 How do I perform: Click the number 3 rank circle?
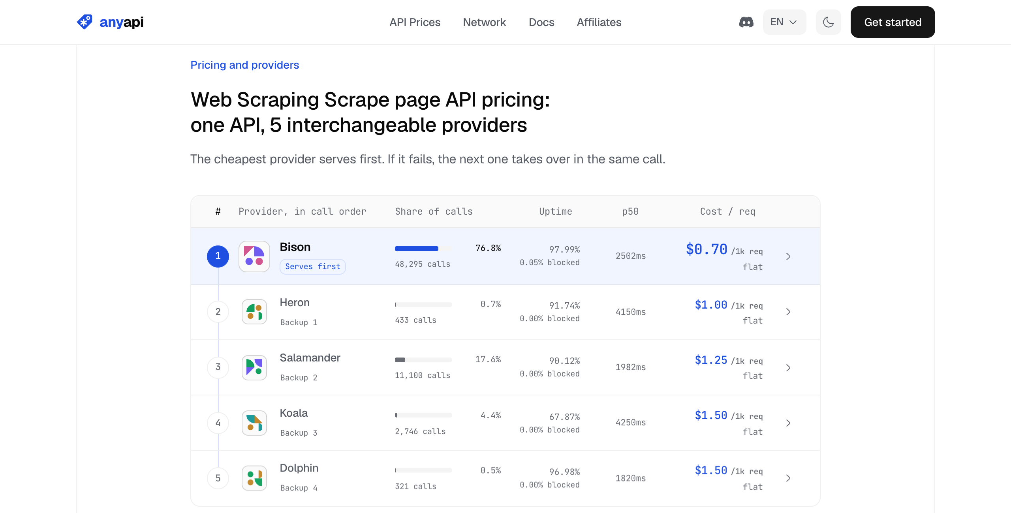[218, 367]
